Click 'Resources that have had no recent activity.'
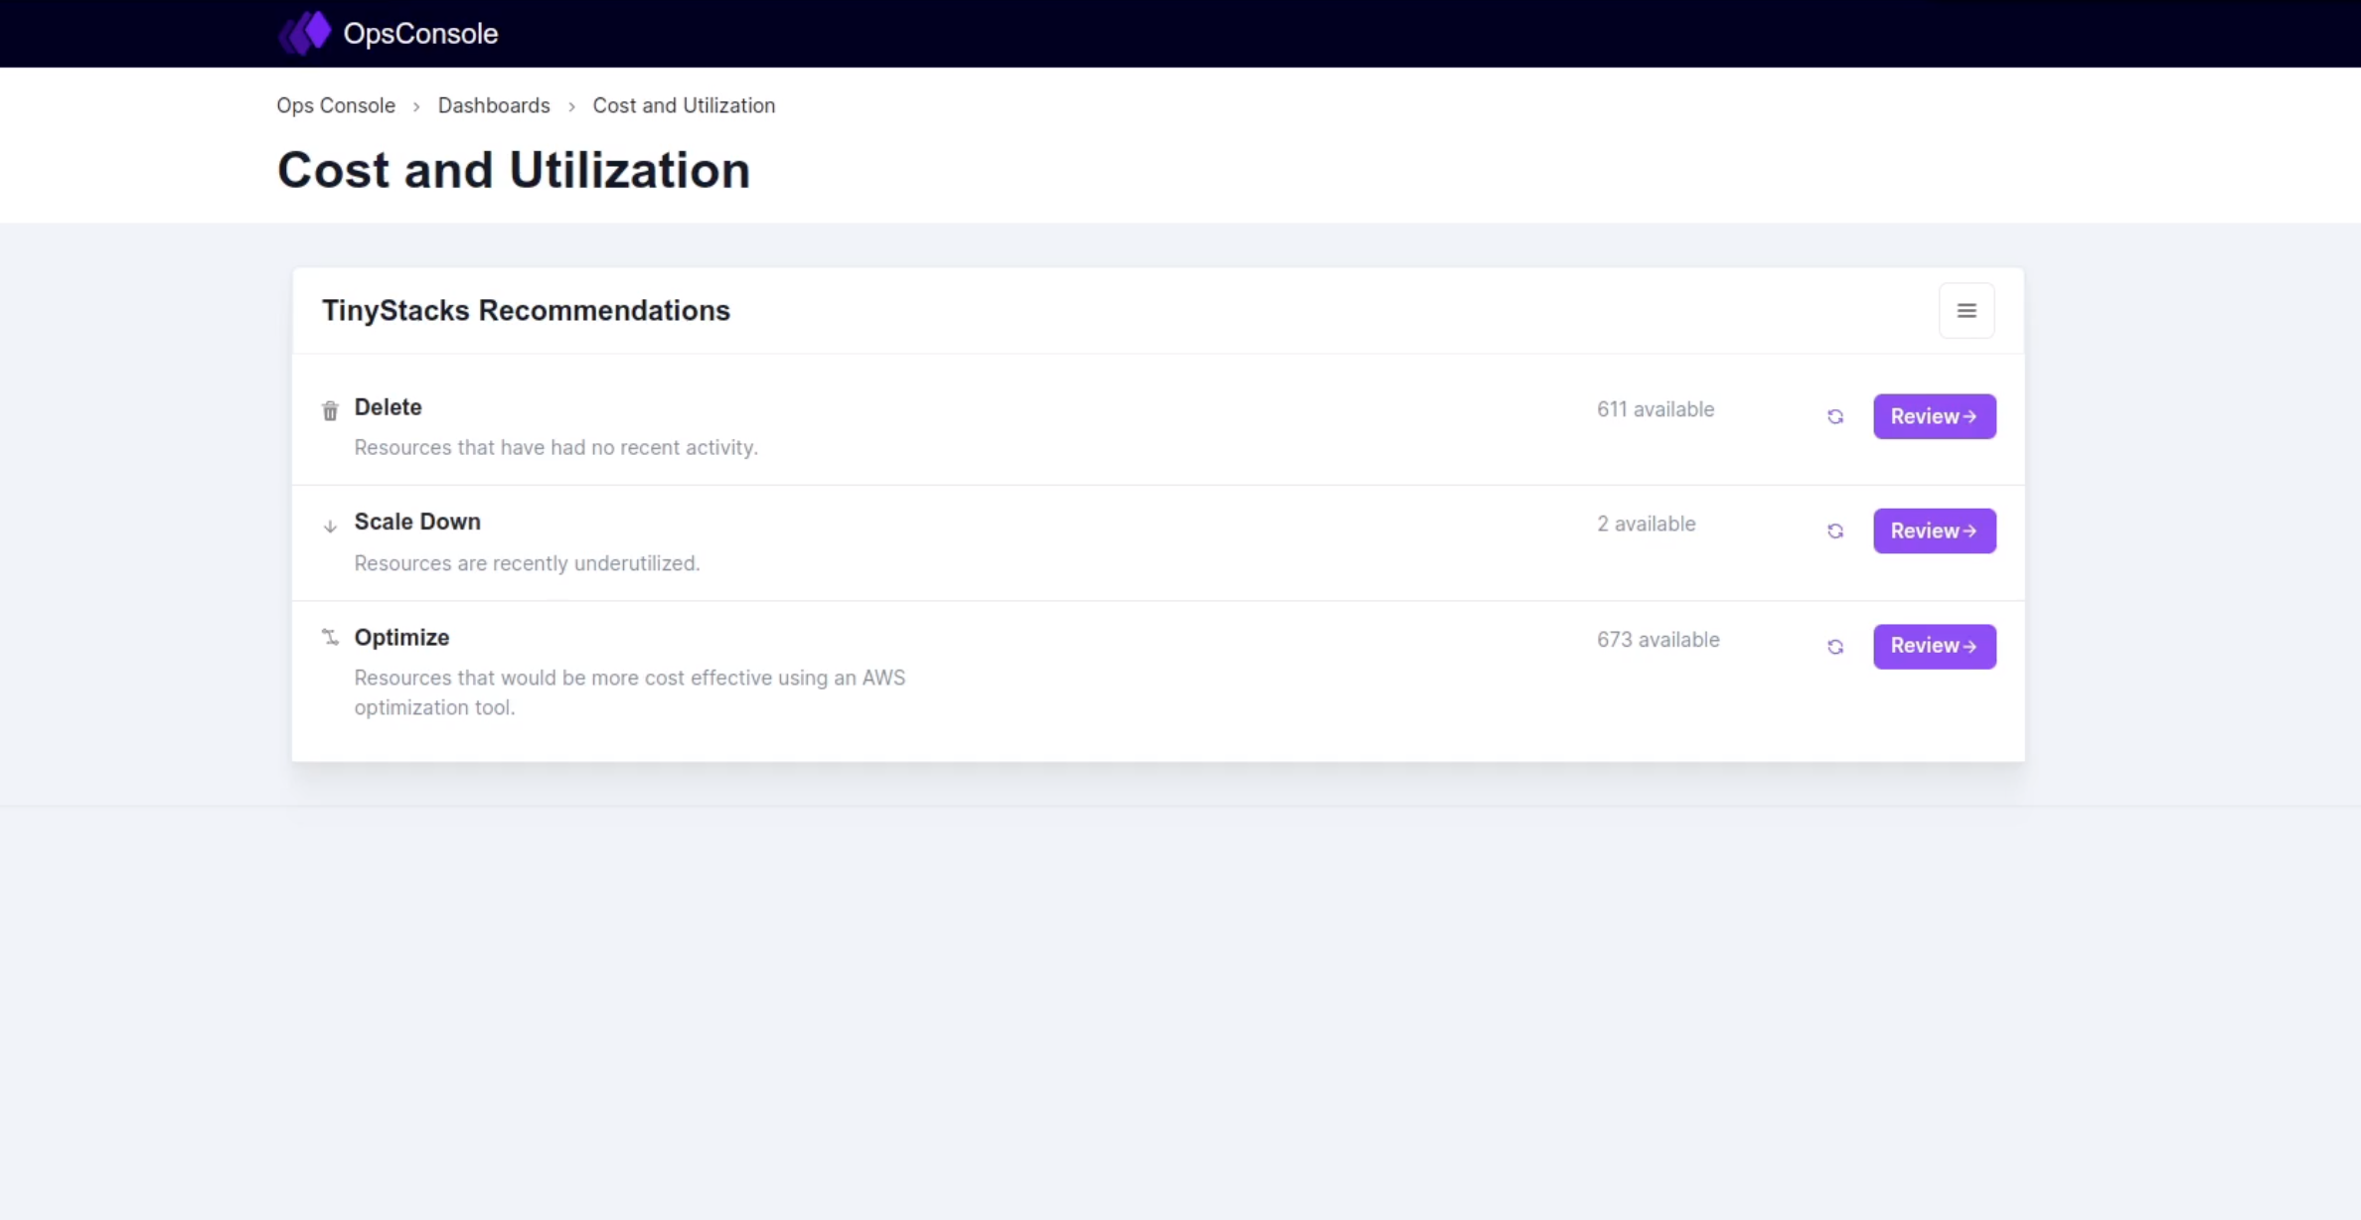This screenshot has height=1220, width=2361. [x=555, y=447]
